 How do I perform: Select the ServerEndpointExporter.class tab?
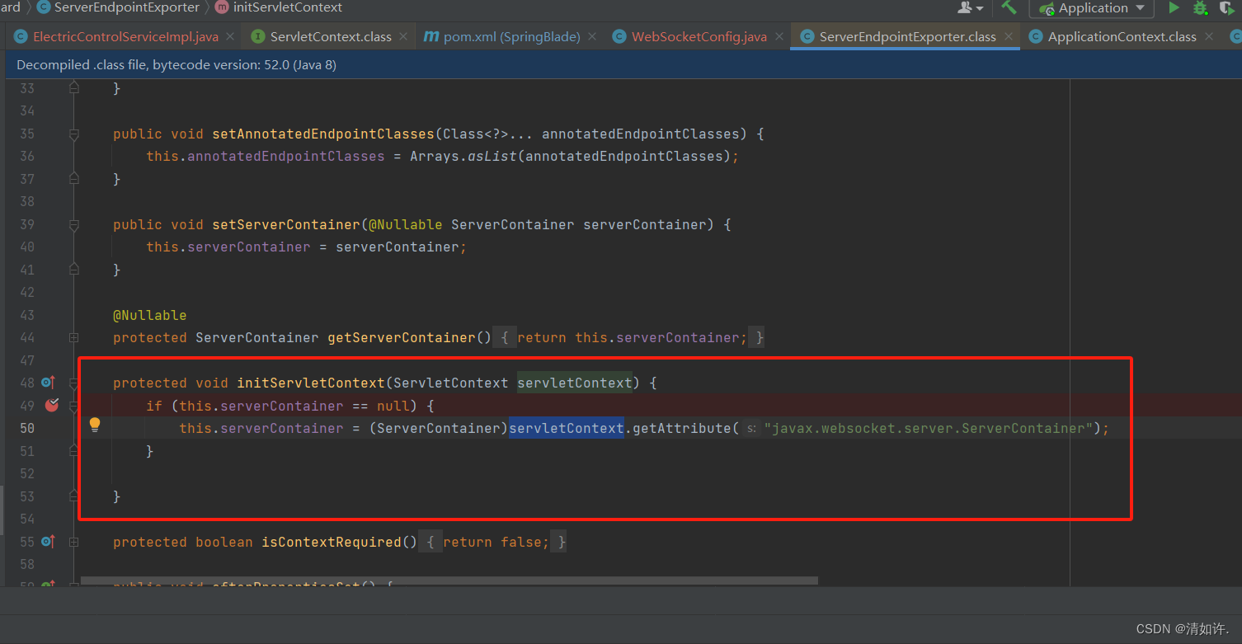[905, 37]
